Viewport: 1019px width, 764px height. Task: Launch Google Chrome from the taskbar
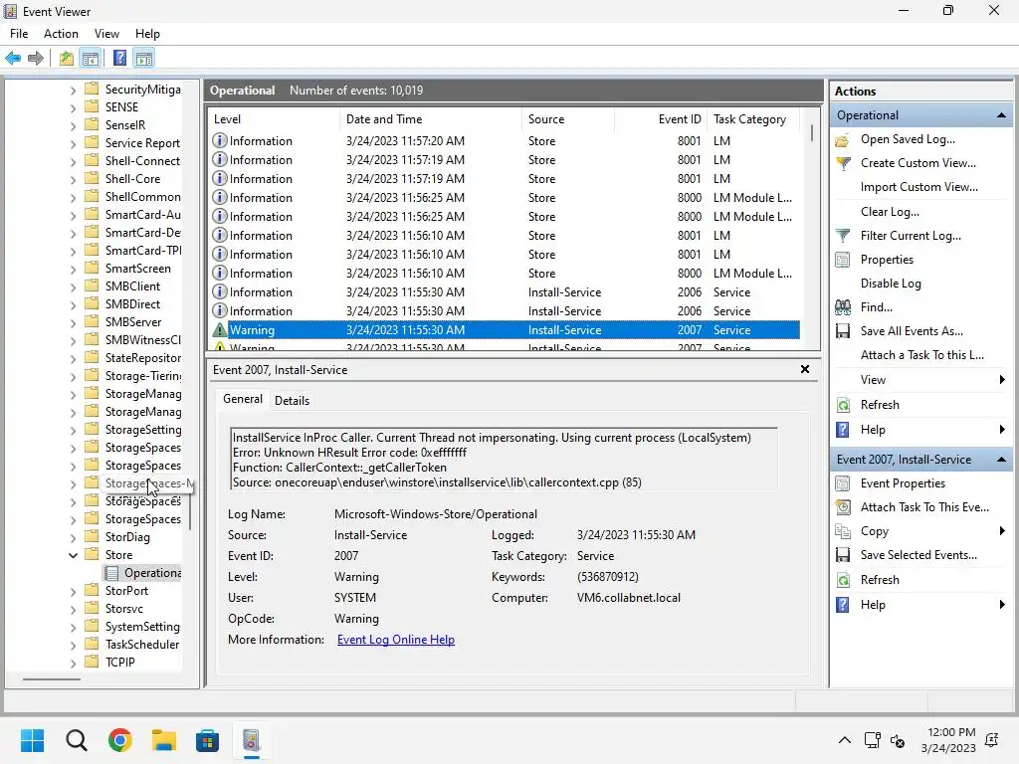click(x=120, y=740)
